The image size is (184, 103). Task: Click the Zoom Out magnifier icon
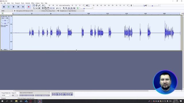tap(66, 8)
